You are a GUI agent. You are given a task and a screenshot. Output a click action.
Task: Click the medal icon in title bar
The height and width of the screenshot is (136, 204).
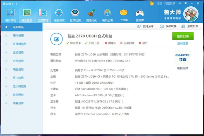click(152, 3)
